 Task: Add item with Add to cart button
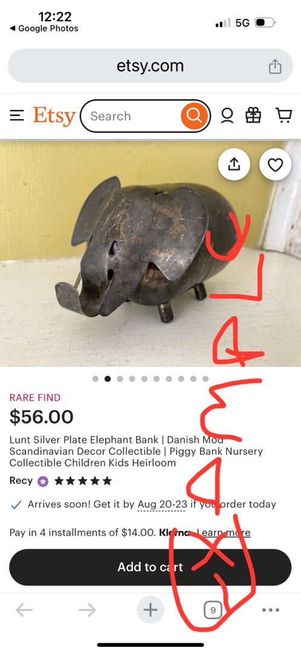point(150,567)
